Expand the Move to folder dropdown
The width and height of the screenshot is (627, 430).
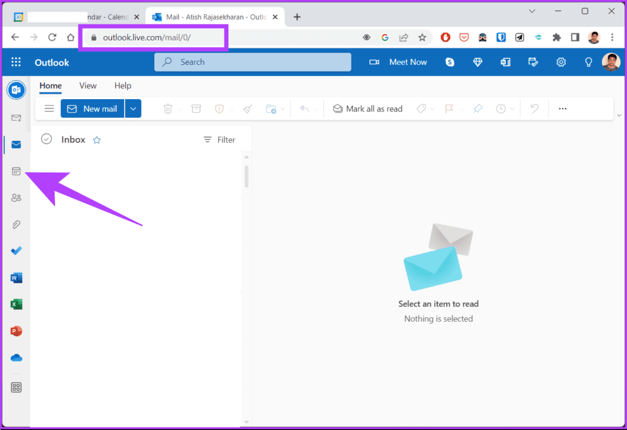point(283,109)
